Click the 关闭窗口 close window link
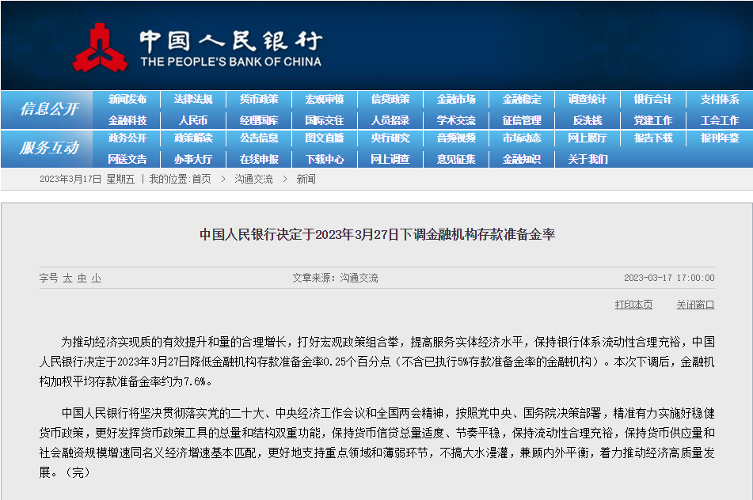Viewport: 753px width, 500px height. point(694,305)
